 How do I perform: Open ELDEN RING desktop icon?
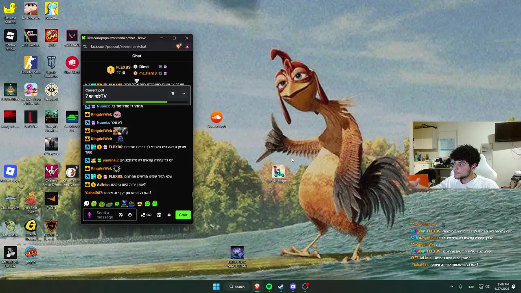click(x=10, y=92)
